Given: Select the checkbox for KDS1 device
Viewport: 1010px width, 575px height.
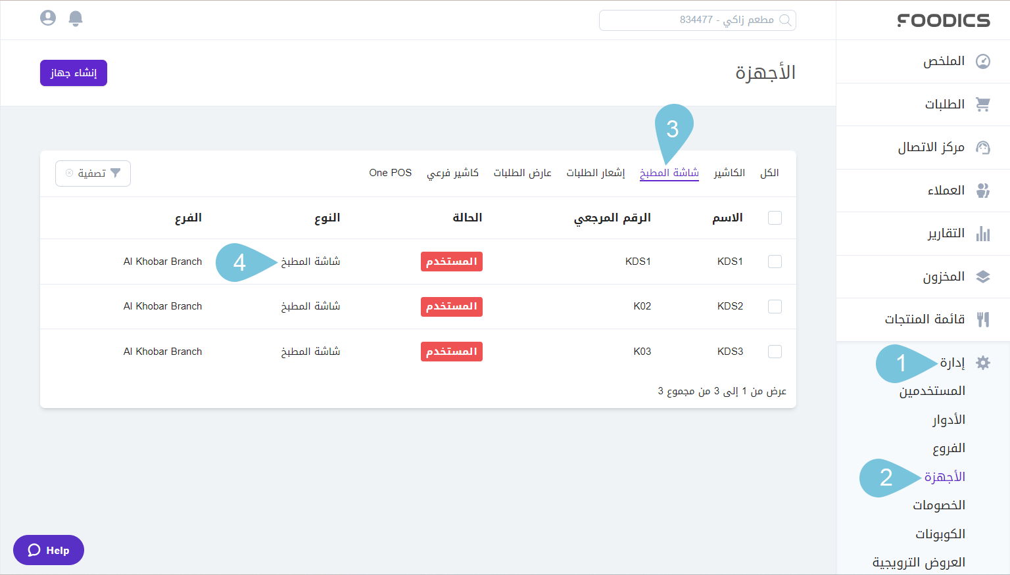Looking at the screenshot, I should [x=775, y=261].
